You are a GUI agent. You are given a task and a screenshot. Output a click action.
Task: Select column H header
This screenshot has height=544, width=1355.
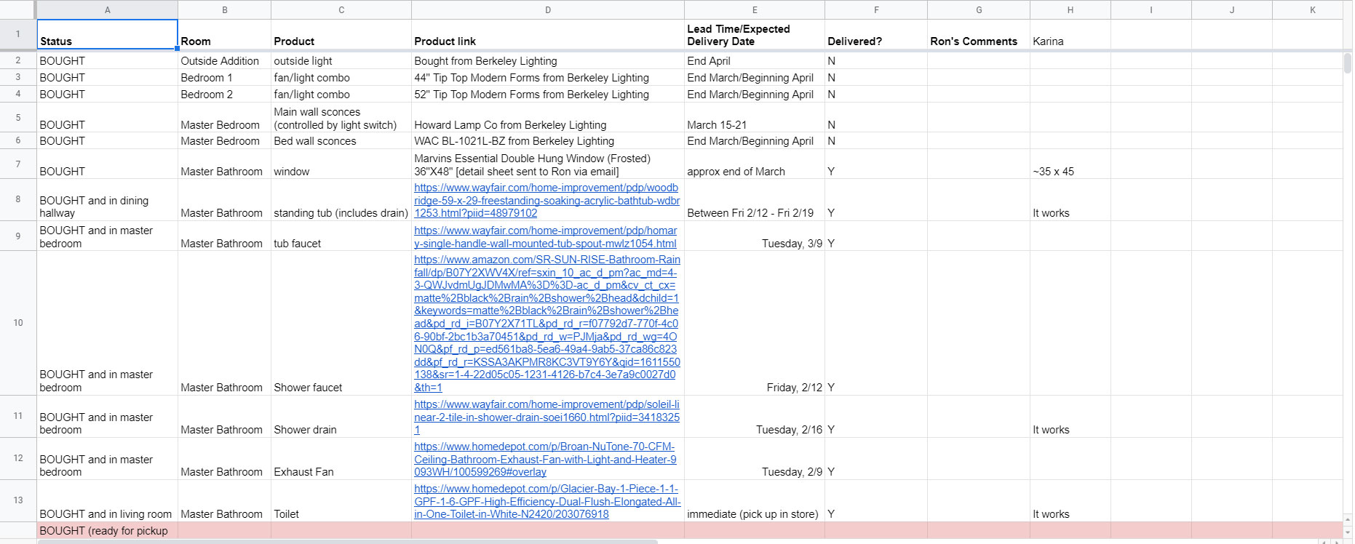click(x=1070, y=10)
